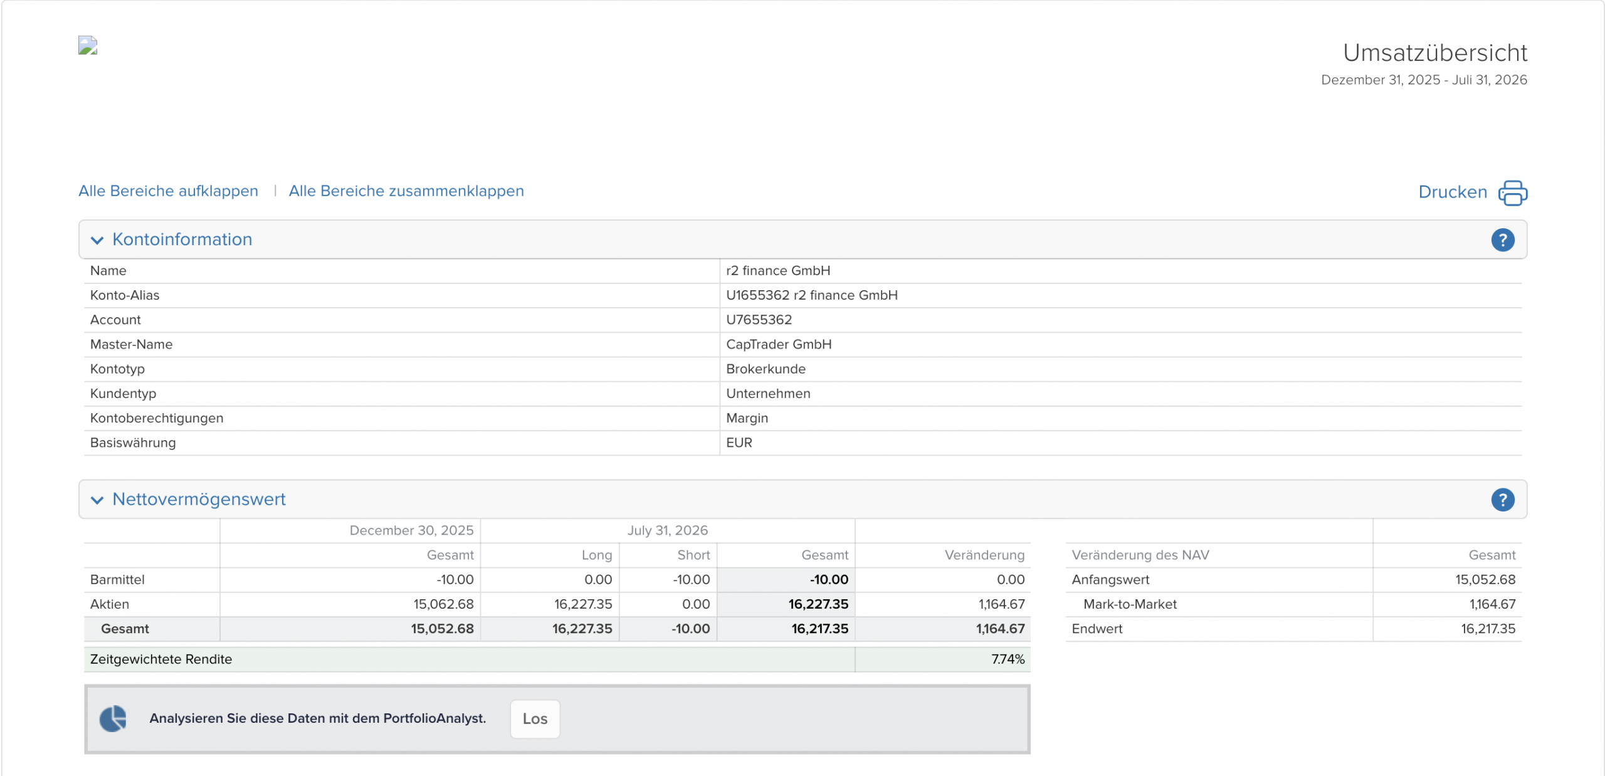This screenshot has height=776, width=1605.
Task: Click the Drucken print link
Action: 1452,192
